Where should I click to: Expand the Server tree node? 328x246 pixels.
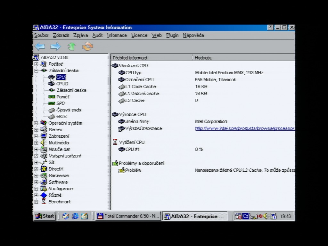36,130
